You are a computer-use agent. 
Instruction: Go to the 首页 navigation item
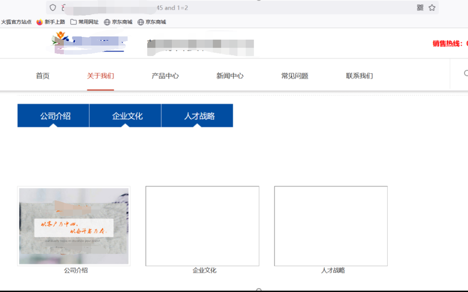click(x=43, y=76)
